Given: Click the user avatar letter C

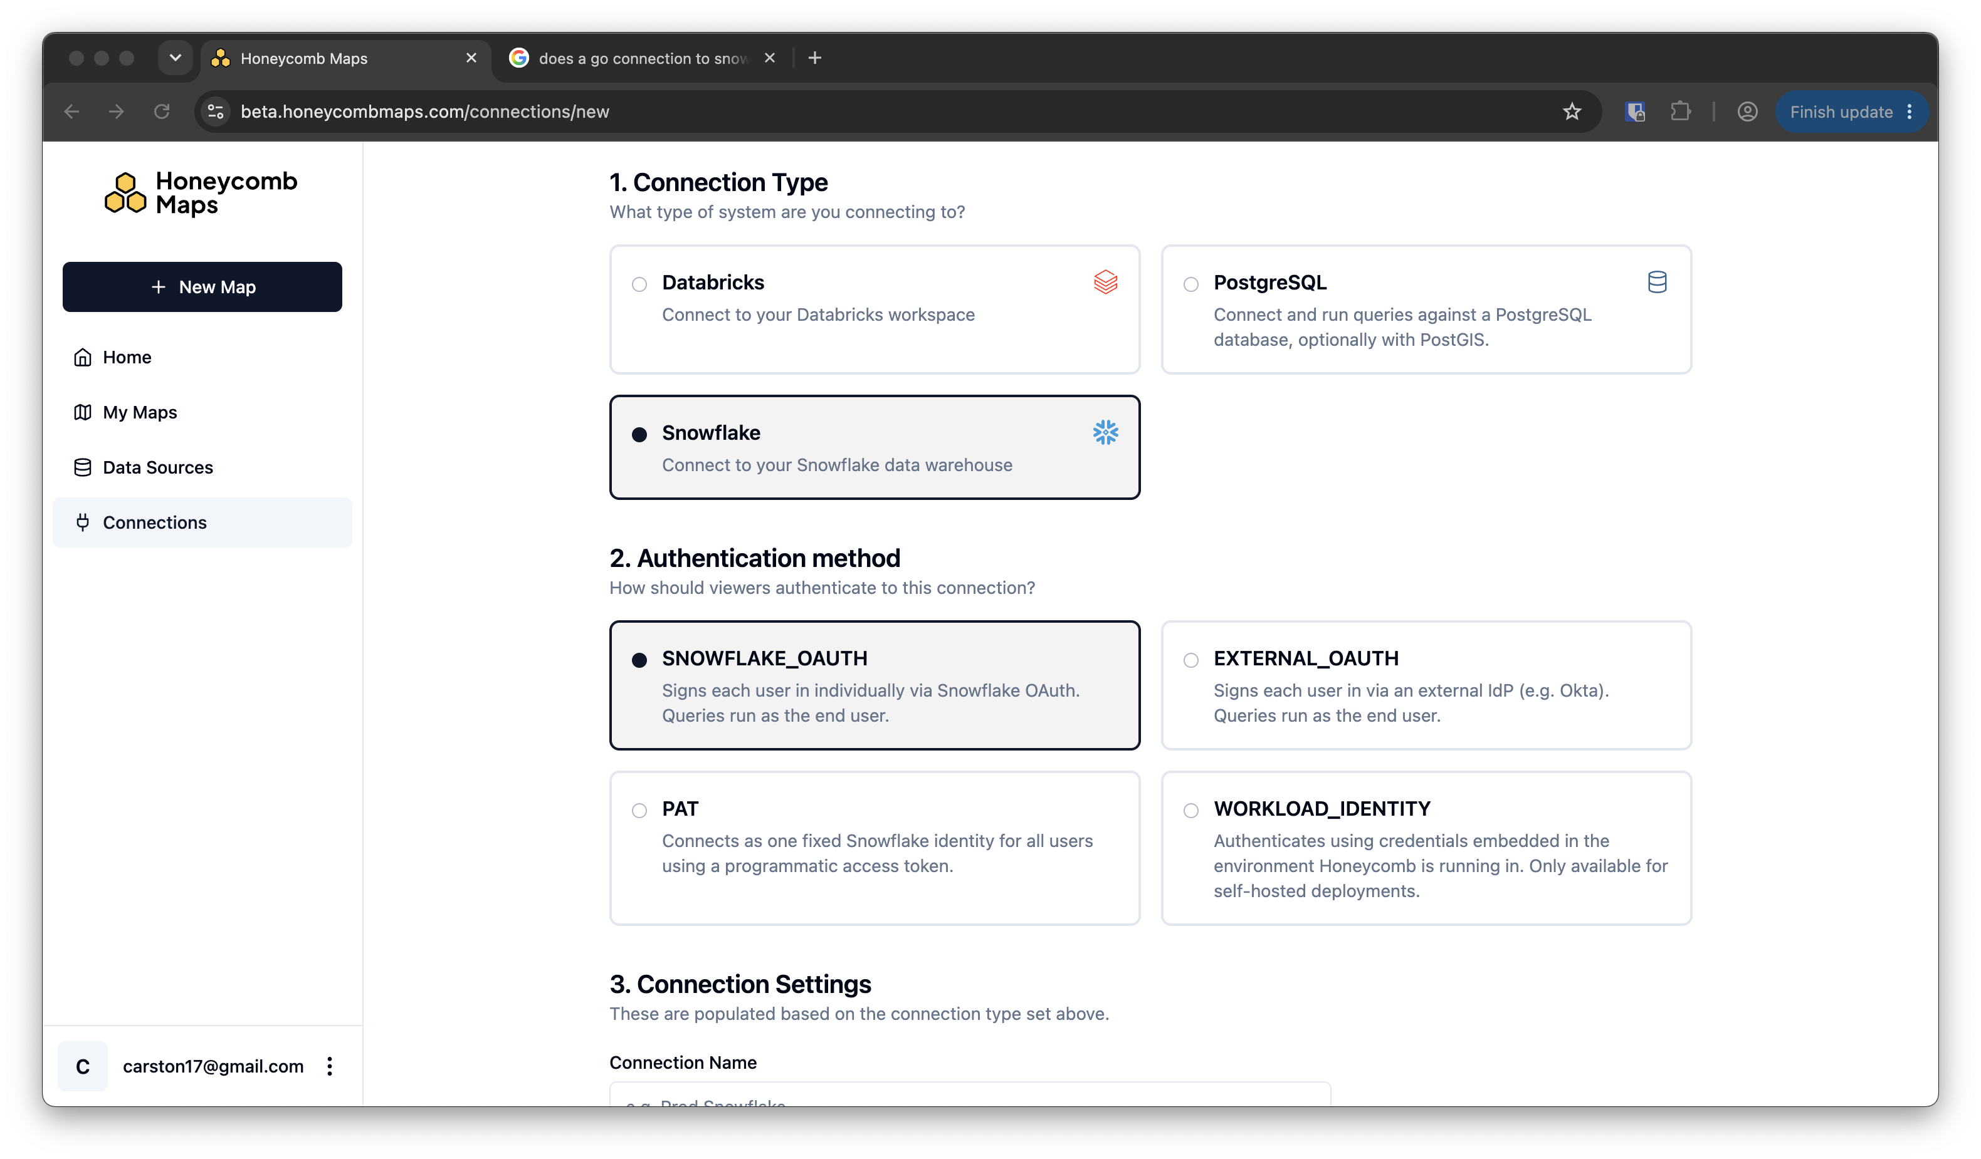Looking at the screenshot, I should [x=83, y=1066].
